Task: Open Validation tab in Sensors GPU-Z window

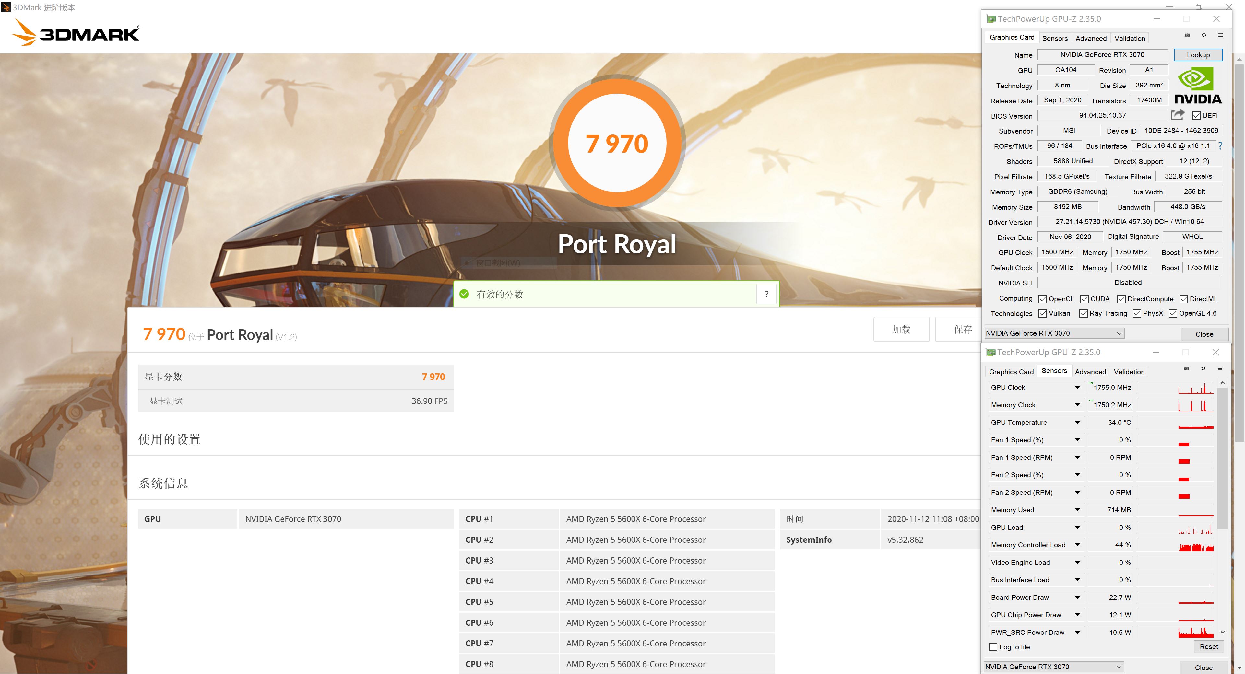Action: point(1129,372)
